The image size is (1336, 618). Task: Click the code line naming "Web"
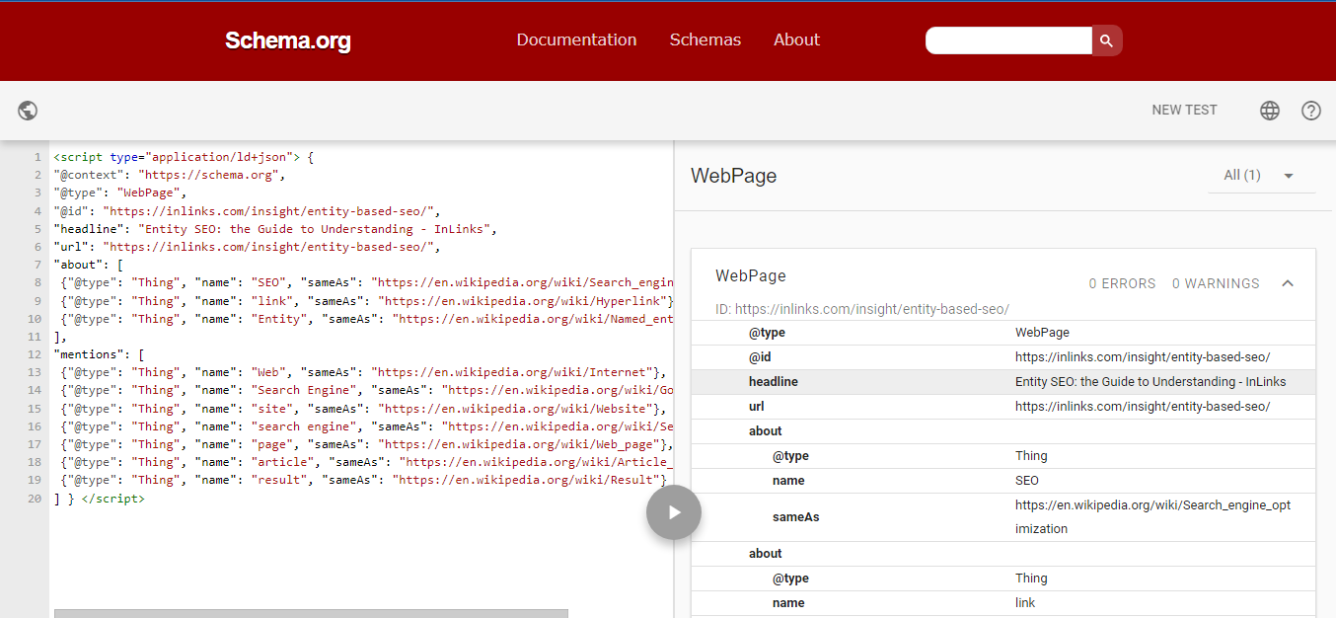[363, 372]
